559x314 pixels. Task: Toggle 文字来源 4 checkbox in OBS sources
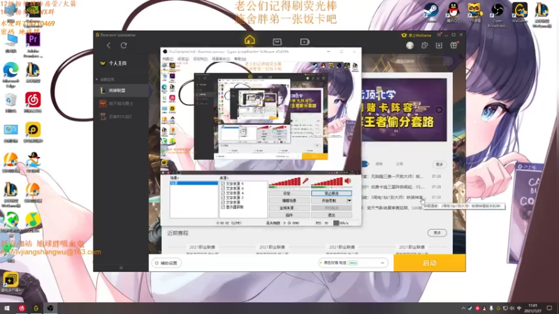point(223,193)
